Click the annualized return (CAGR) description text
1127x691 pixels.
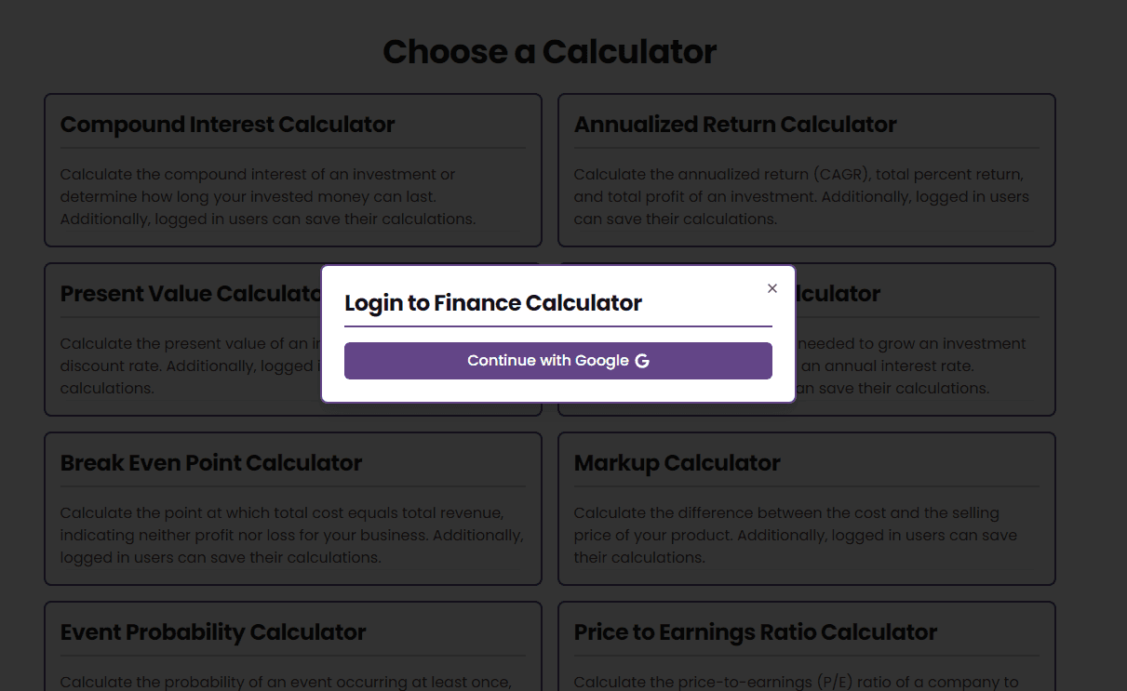(x=802, y=196)
